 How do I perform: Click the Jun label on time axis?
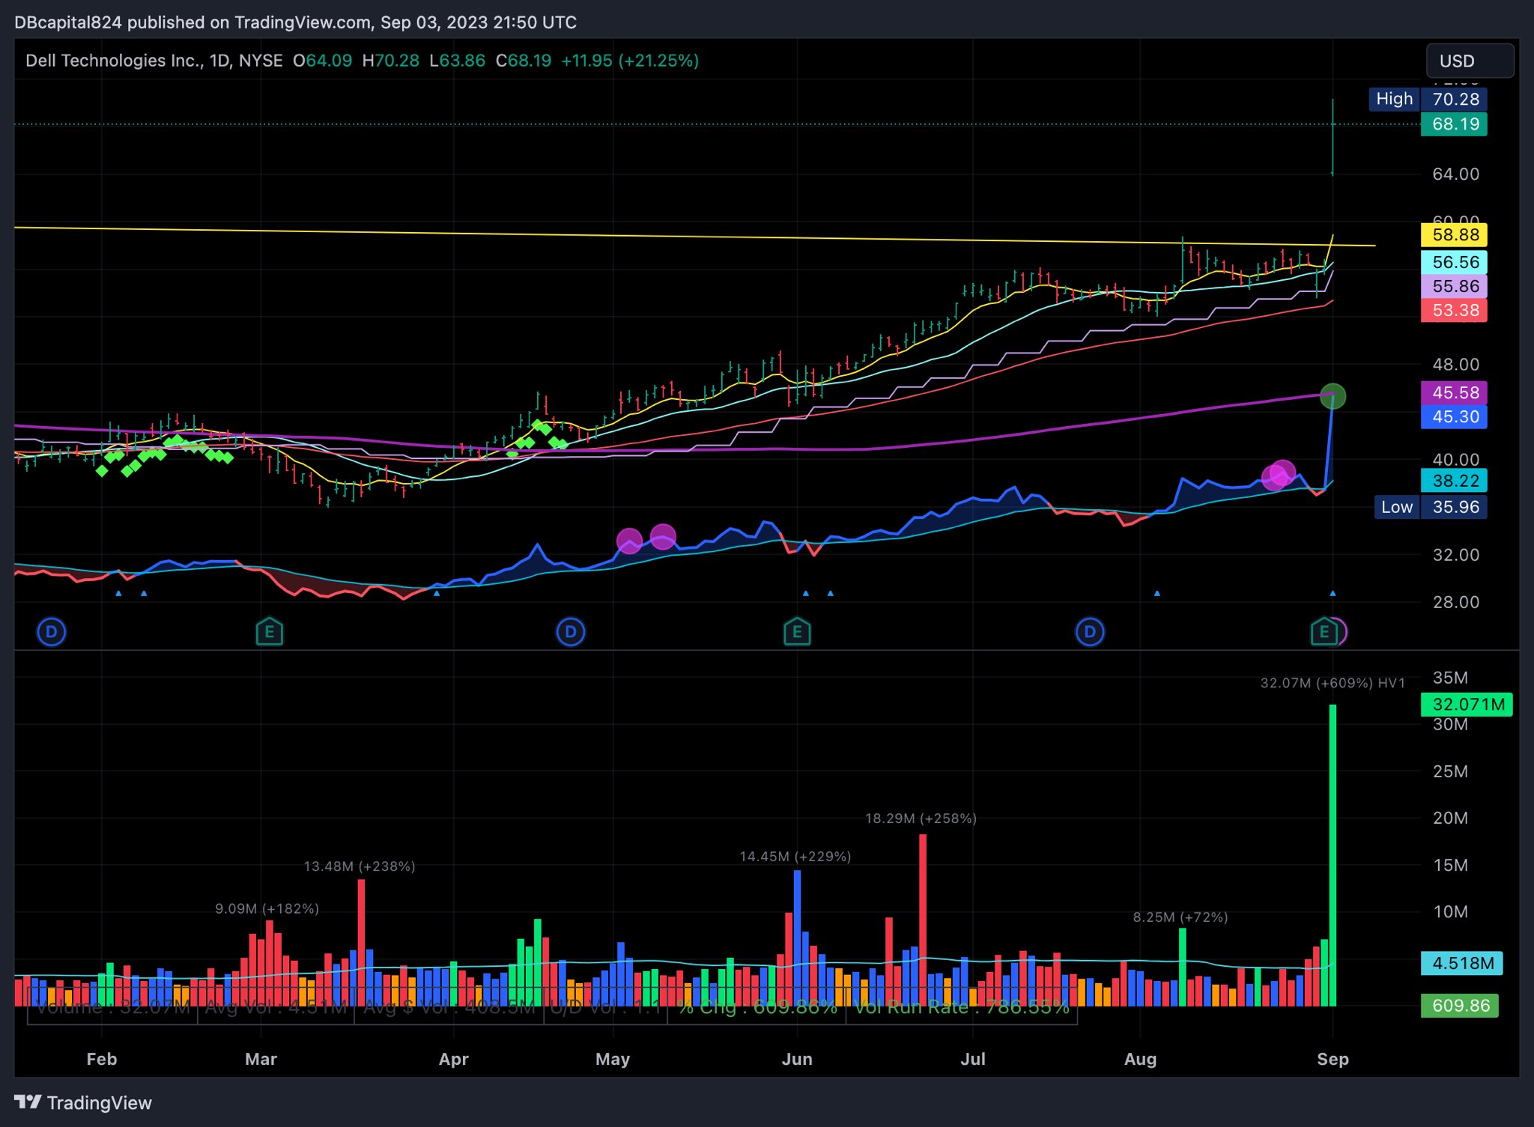click(797, 1059)
